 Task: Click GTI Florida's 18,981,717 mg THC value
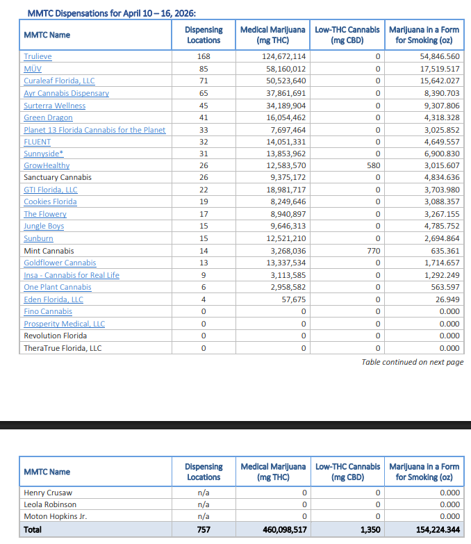(286, 190)
